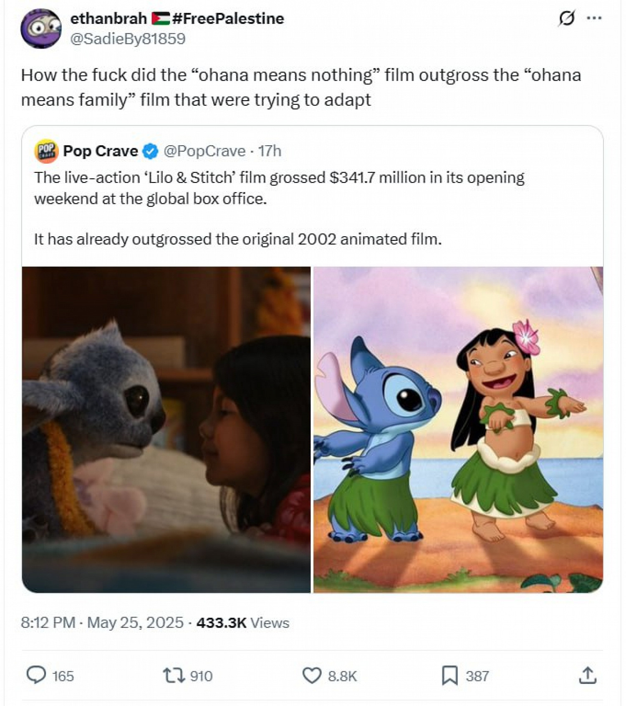This screenshot has width=626, height=706.
Task: Click the Grok slashed-circle icon
Action: [566, 18]
